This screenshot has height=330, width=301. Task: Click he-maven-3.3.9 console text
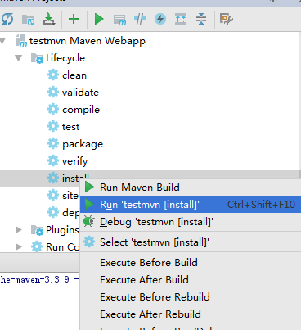tap(35, 279)
